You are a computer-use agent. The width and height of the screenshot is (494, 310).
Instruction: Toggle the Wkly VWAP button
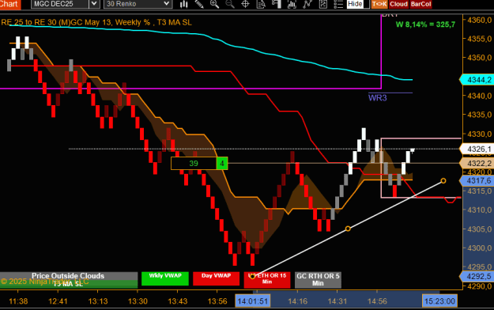point(165,278)
